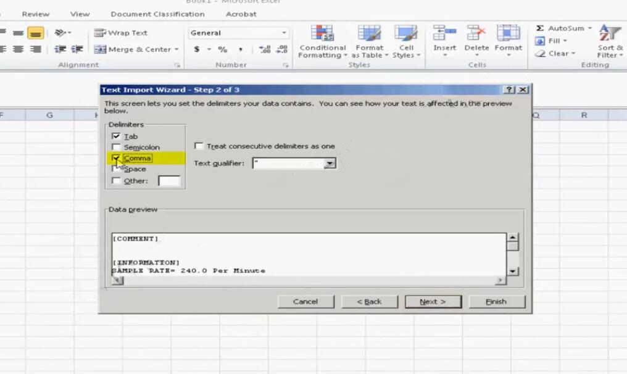Open Conditional Formatting menu
The height and width of the screenshot is (374, 627).
(322, 42)
